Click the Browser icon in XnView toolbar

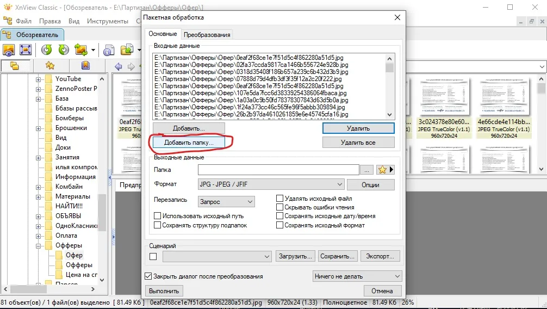[x=9, y=50]
